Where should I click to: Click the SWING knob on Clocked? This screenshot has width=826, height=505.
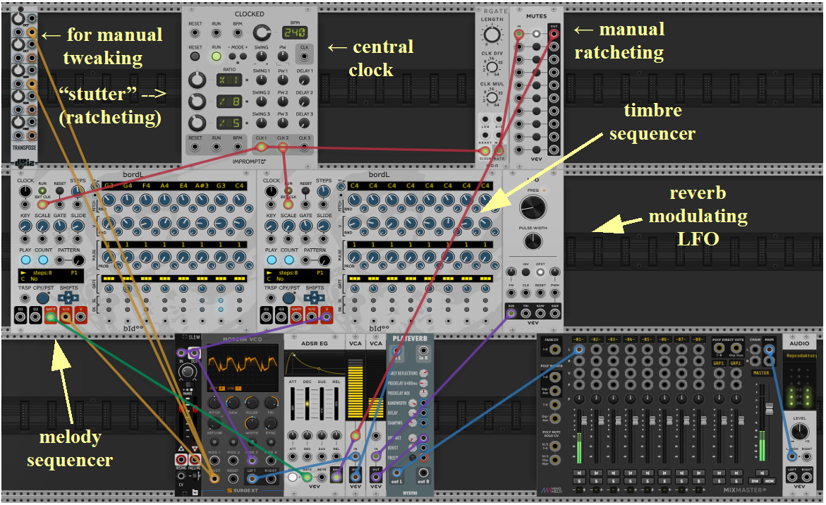coord(261,57)
